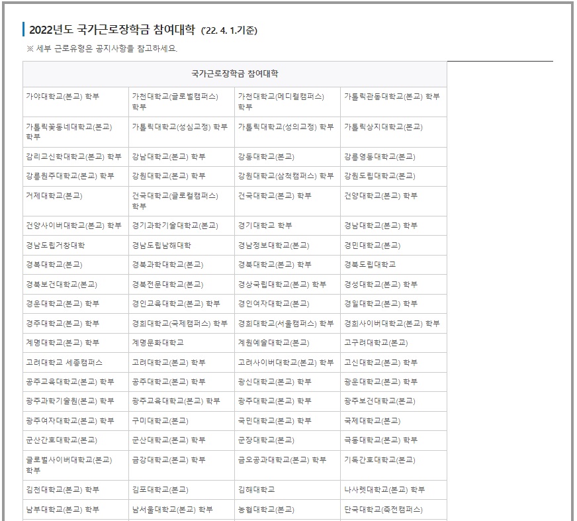Screen dimensions: 577x521
Task: Select 건양대학교(본교) 학부
Action: point(381,196)
